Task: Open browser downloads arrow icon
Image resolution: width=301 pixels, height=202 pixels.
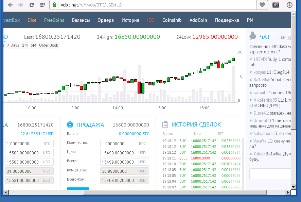Action: pyautogui.click(x=289, y=5)
